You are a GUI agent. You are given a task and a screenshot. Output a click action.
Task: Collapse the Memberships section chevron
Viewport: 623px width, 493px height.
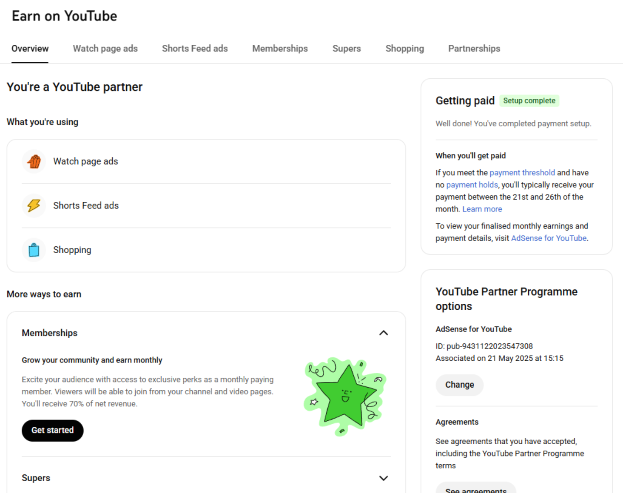(383, 333)
